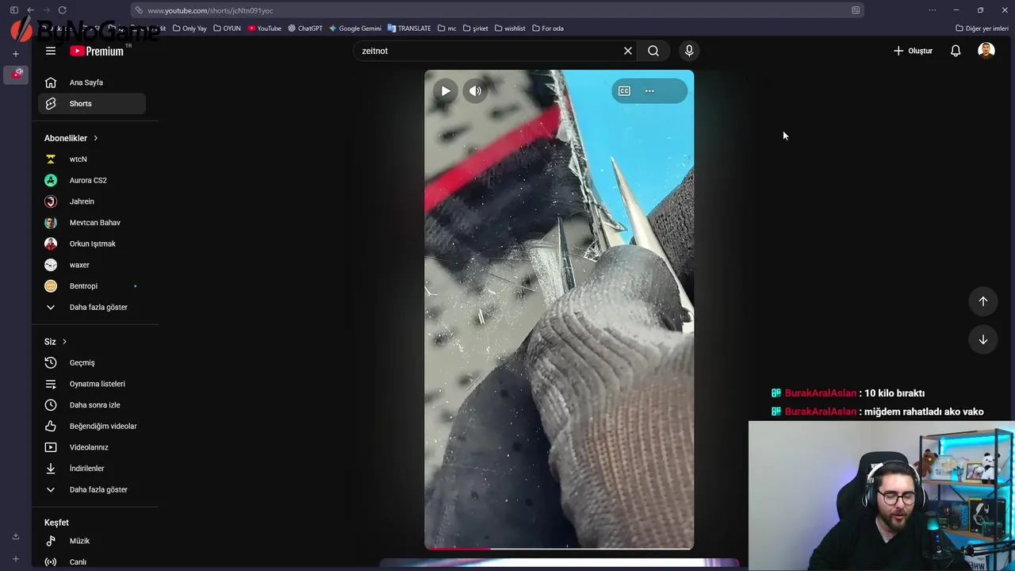
Task: Open the mc bookmark folder
Action: point(447,29)
